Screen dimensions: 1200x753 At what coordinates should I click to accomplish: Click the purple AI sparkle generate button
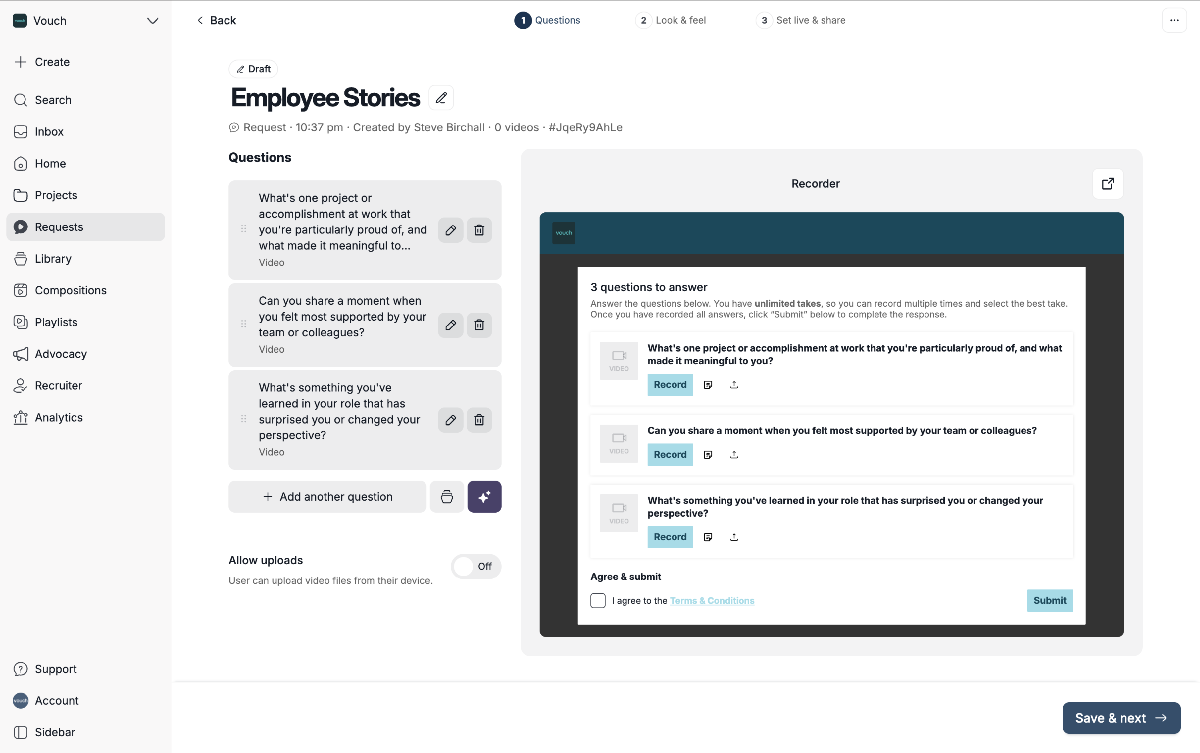484,497
